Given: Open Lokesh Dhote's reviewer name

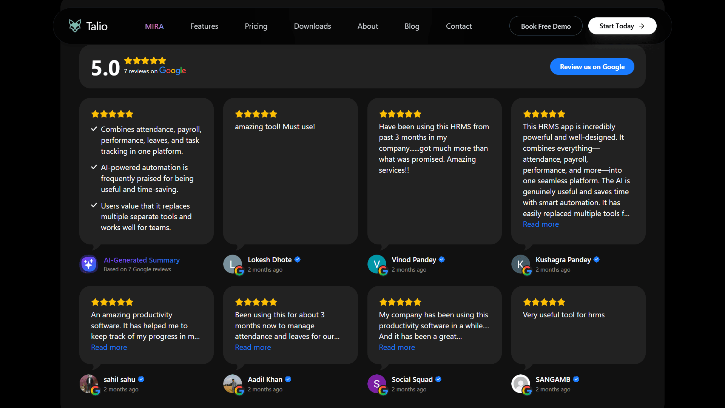Looking at the screenshot, I should click(270, 260).
